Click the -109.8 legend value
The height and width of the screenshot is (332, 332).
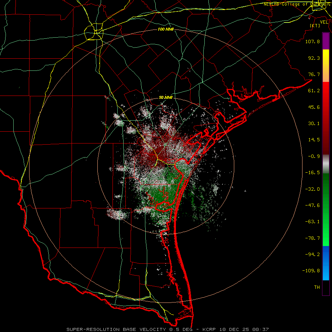pos(311,271)
